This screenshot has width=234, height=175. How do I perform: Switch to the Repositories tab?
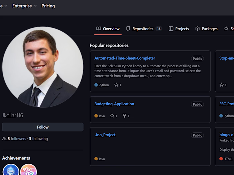(x=144, y=29)
